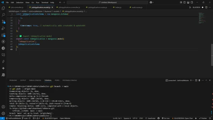Open Run and Debug view

coord(3,28)
